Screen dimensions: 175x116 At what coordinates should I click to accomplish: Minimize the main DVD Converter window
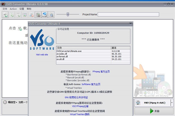pyautogui.click(x=165, y=4)
